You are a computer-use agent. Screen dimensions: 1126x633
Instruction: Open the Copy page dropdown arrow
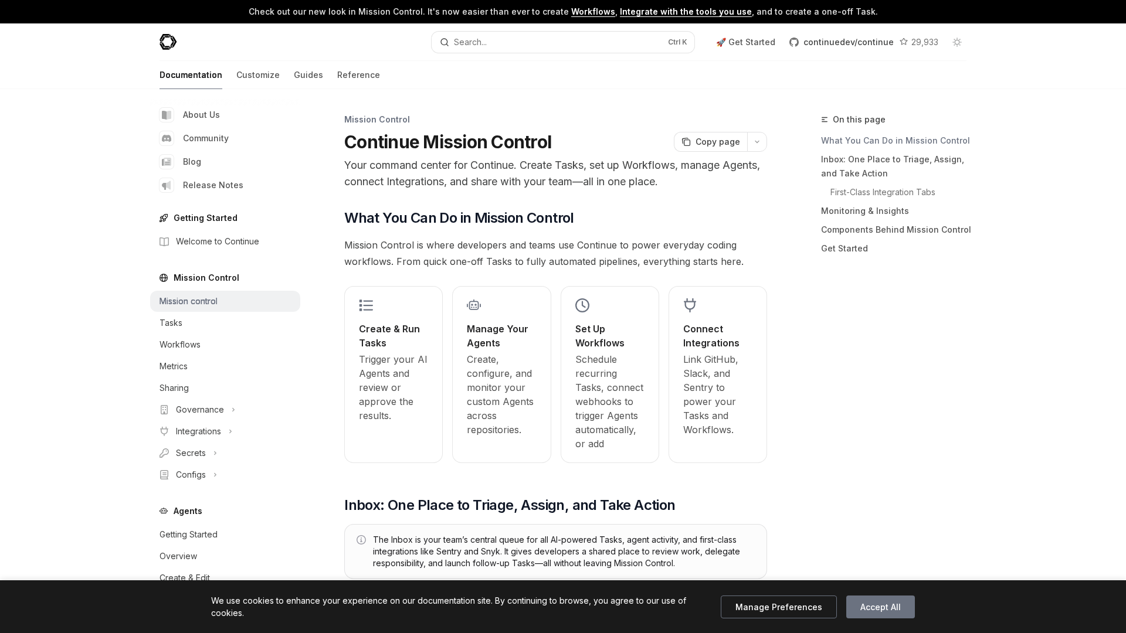point(757,142)
